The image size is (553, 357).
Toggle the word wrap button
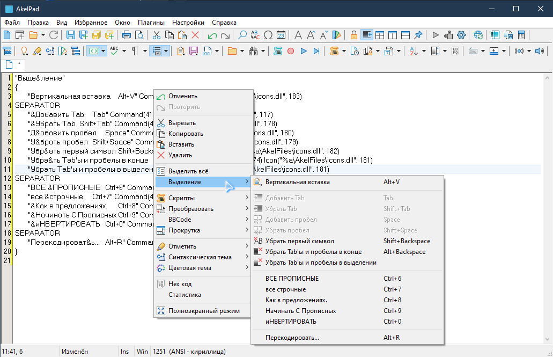point(367,35)
